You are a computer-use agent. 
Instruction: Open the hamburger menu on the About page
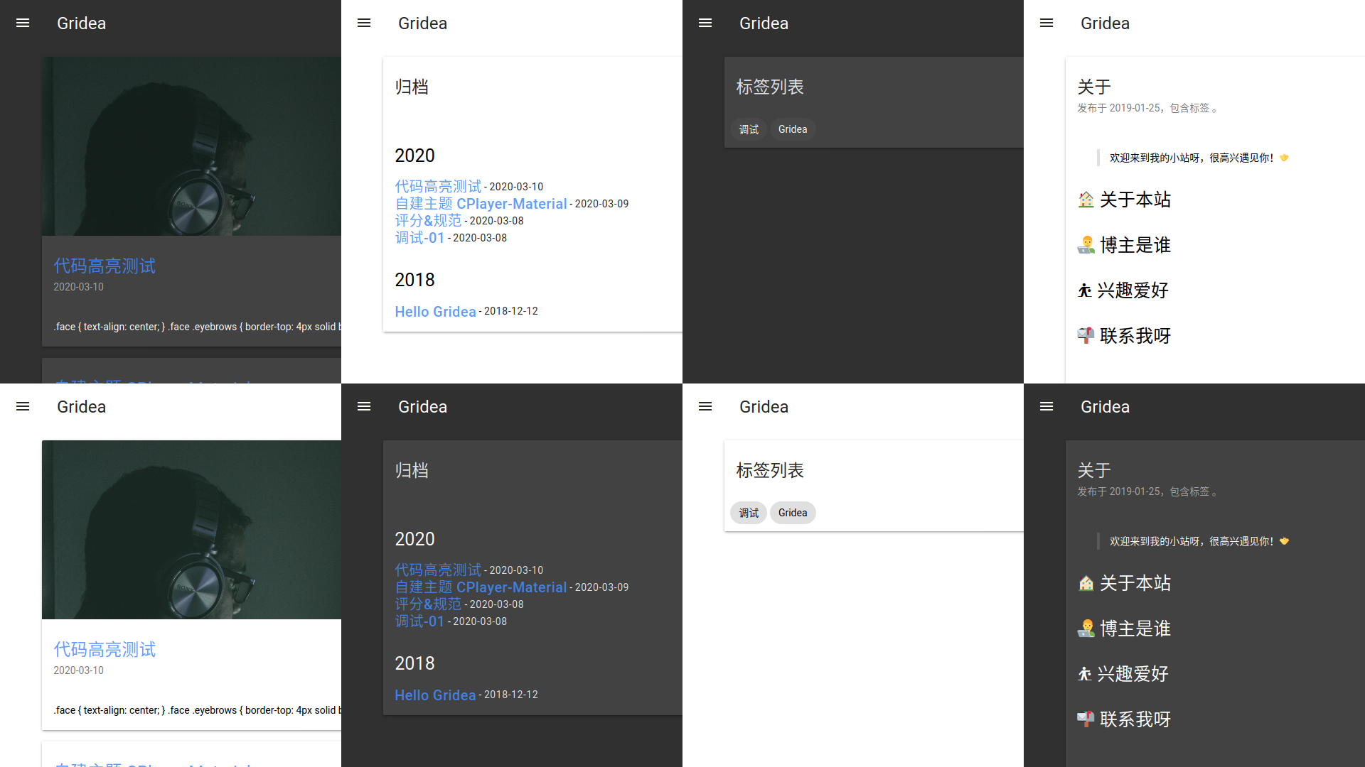tap(1046, 23)
